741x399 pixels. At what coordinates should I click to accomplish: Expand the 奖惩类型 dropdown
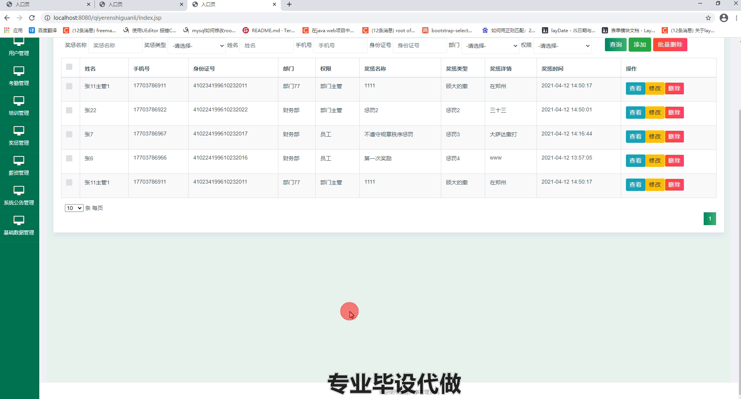[197, 46]
